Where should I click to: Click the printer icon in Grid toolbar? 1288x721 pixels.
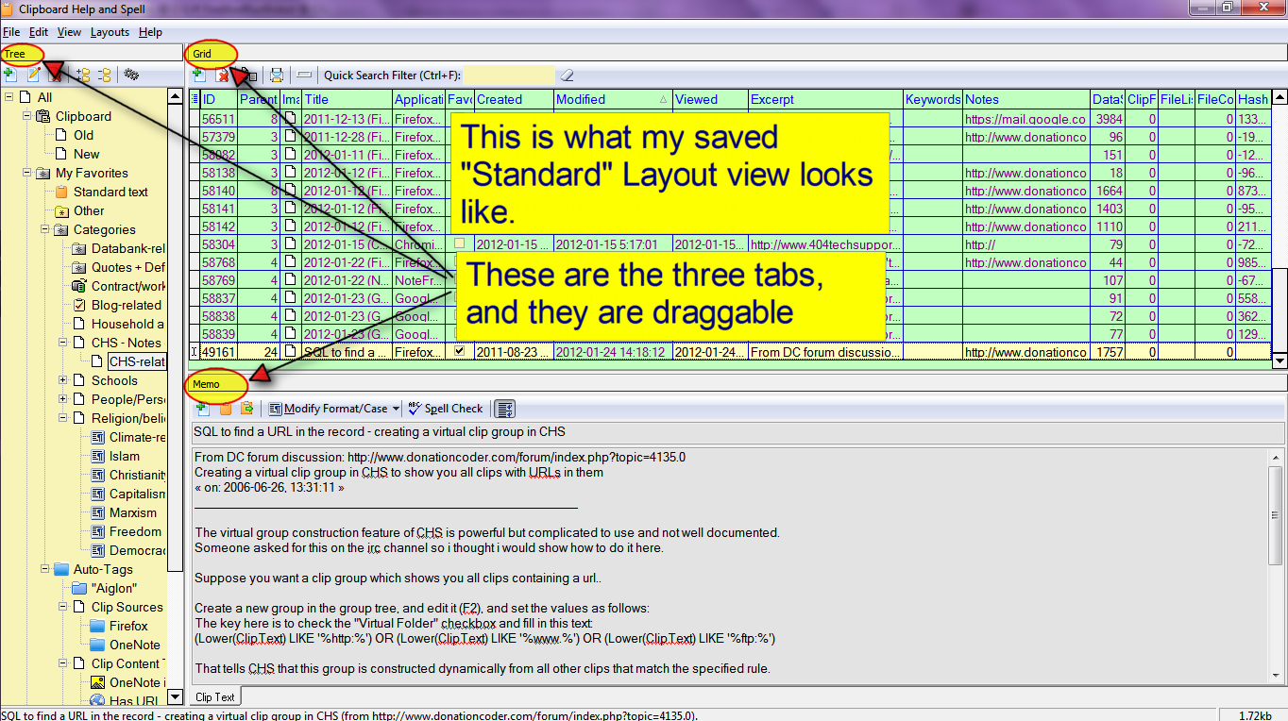[x=277, y=75]
